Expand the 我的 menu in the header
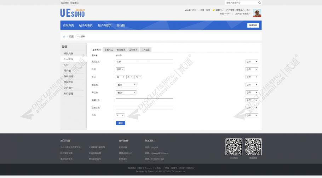Screen dimensions: 322x178 pos(195,10)
